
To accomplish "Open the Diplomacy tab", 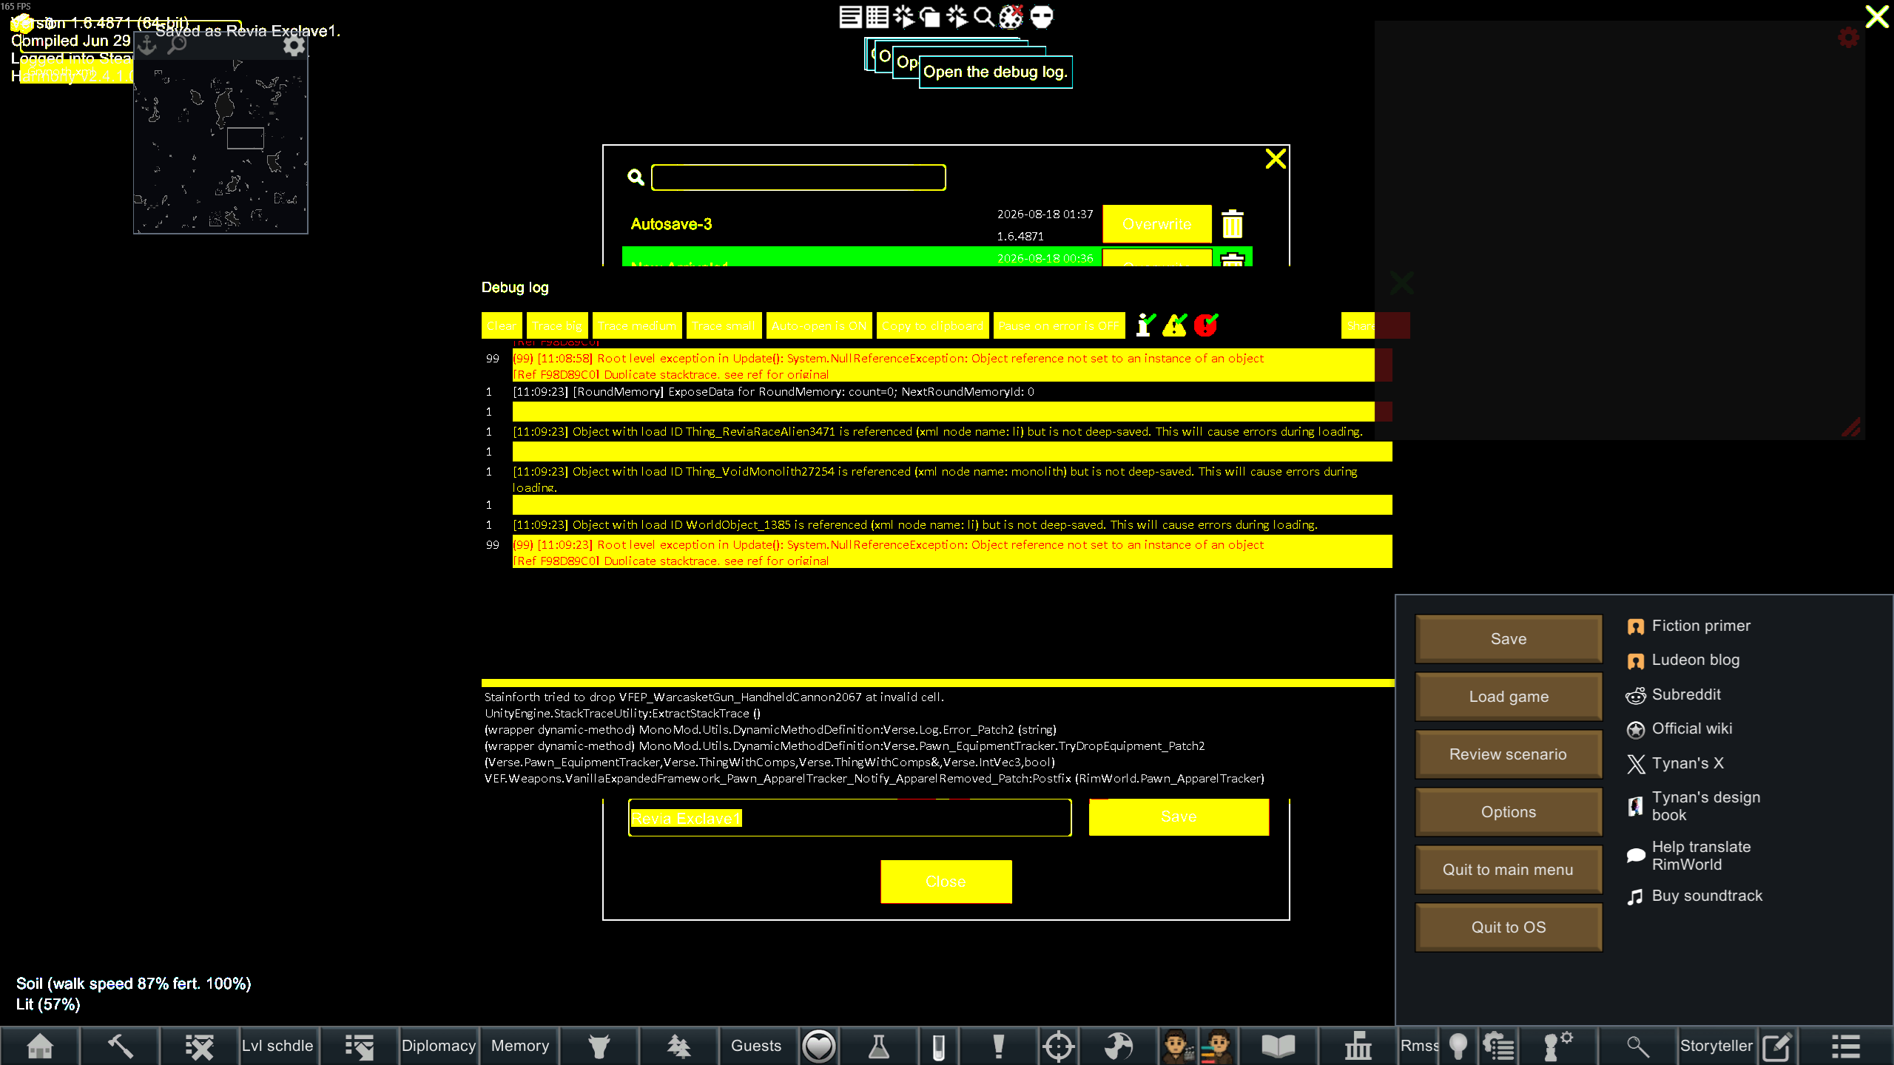I will click(439, 1046).
